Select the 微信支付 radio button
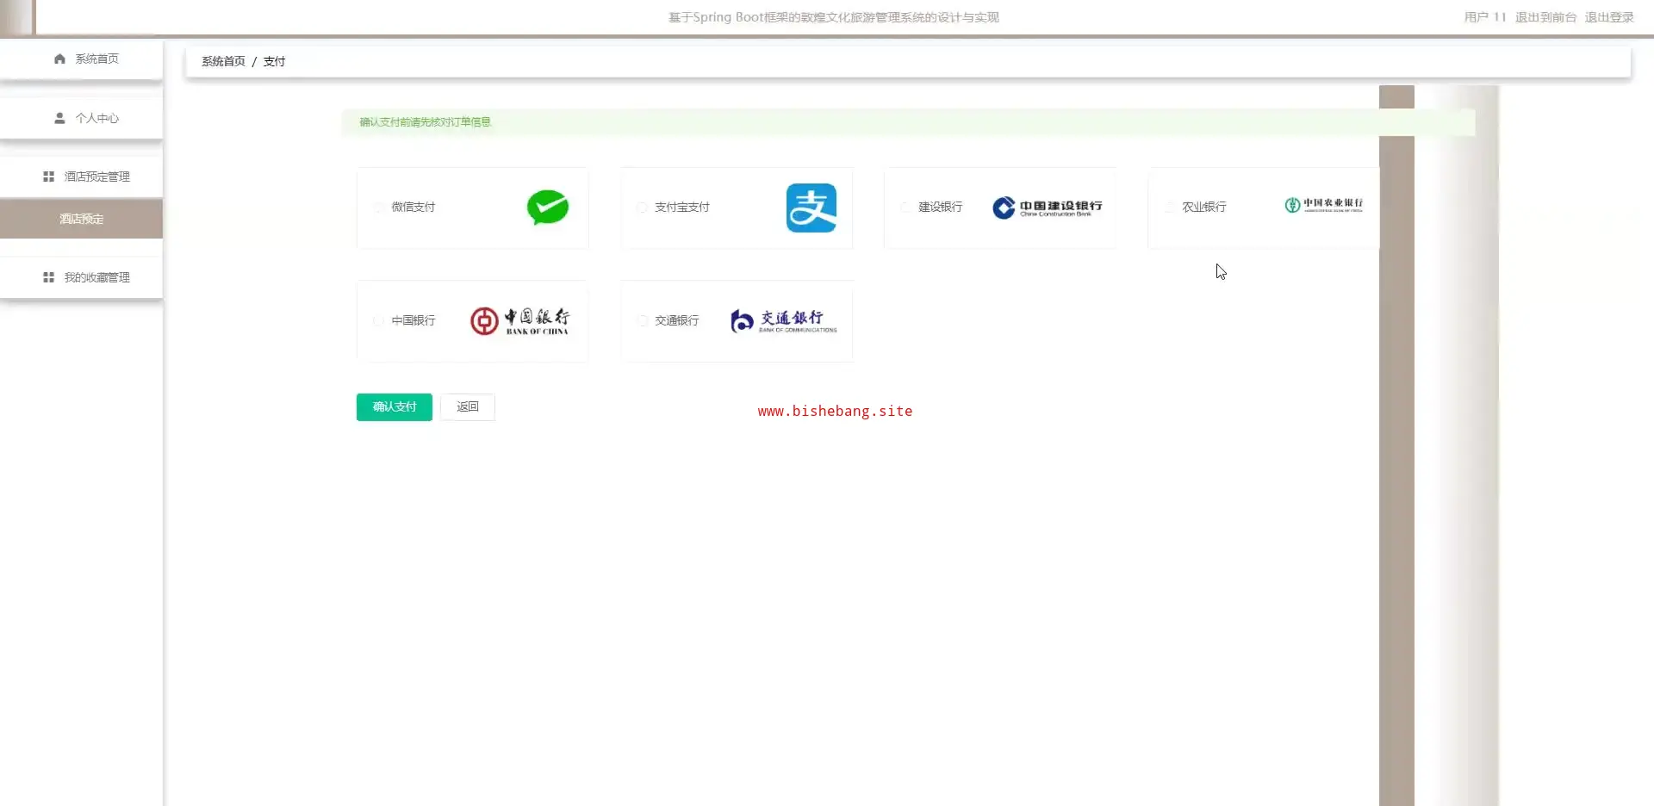 coord(379,208)
